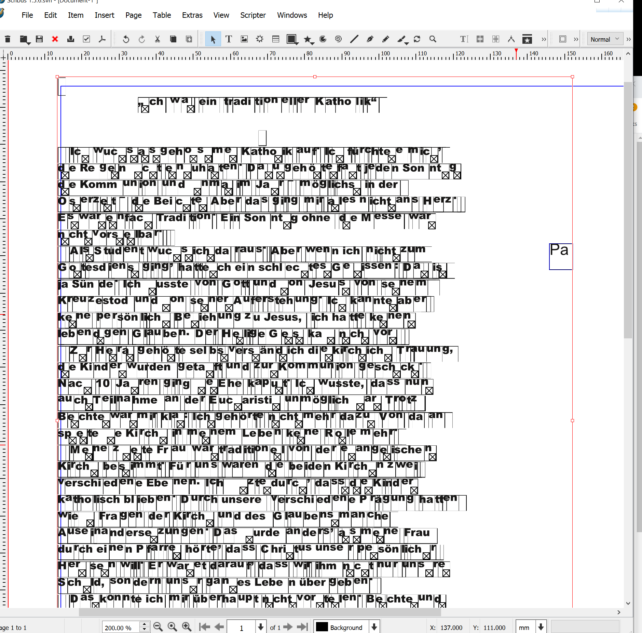The width and height of the screenshot is (642, 633).
Task: Select the Image Frame tool
Action: click(244, 39)
